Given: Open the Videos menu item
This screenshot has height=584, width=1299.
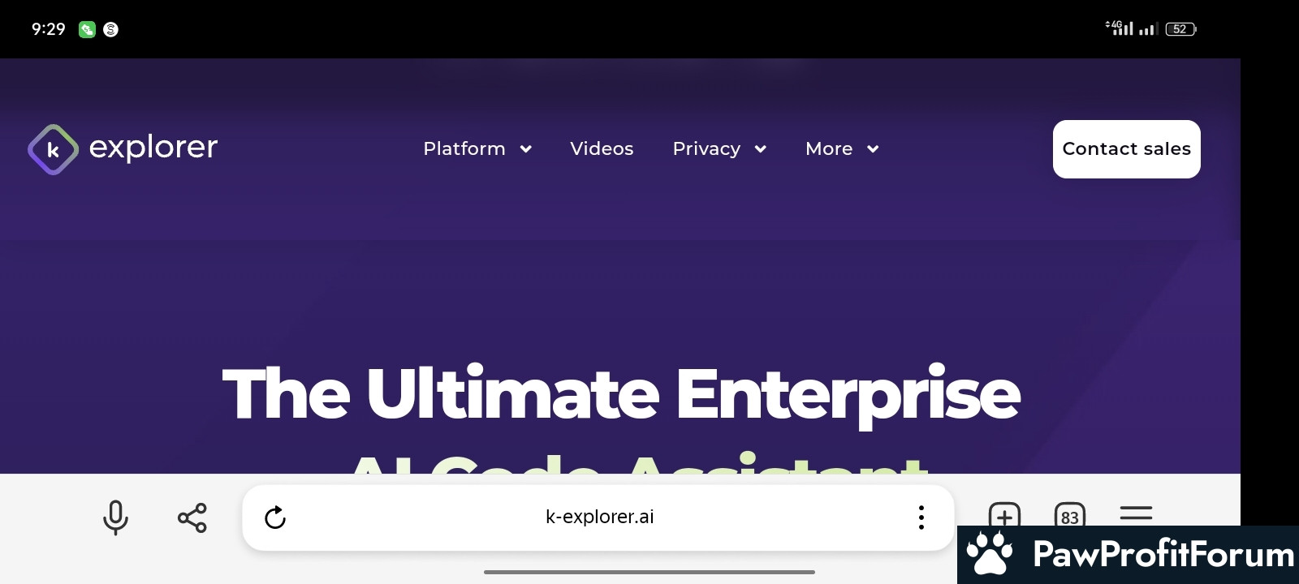Looking at the screenshot, I should click(602, 149).
